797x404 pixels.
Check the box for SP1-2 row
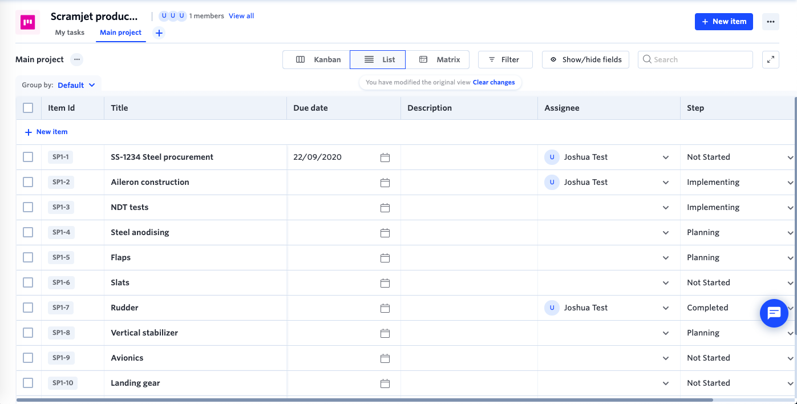coord(28,182)
